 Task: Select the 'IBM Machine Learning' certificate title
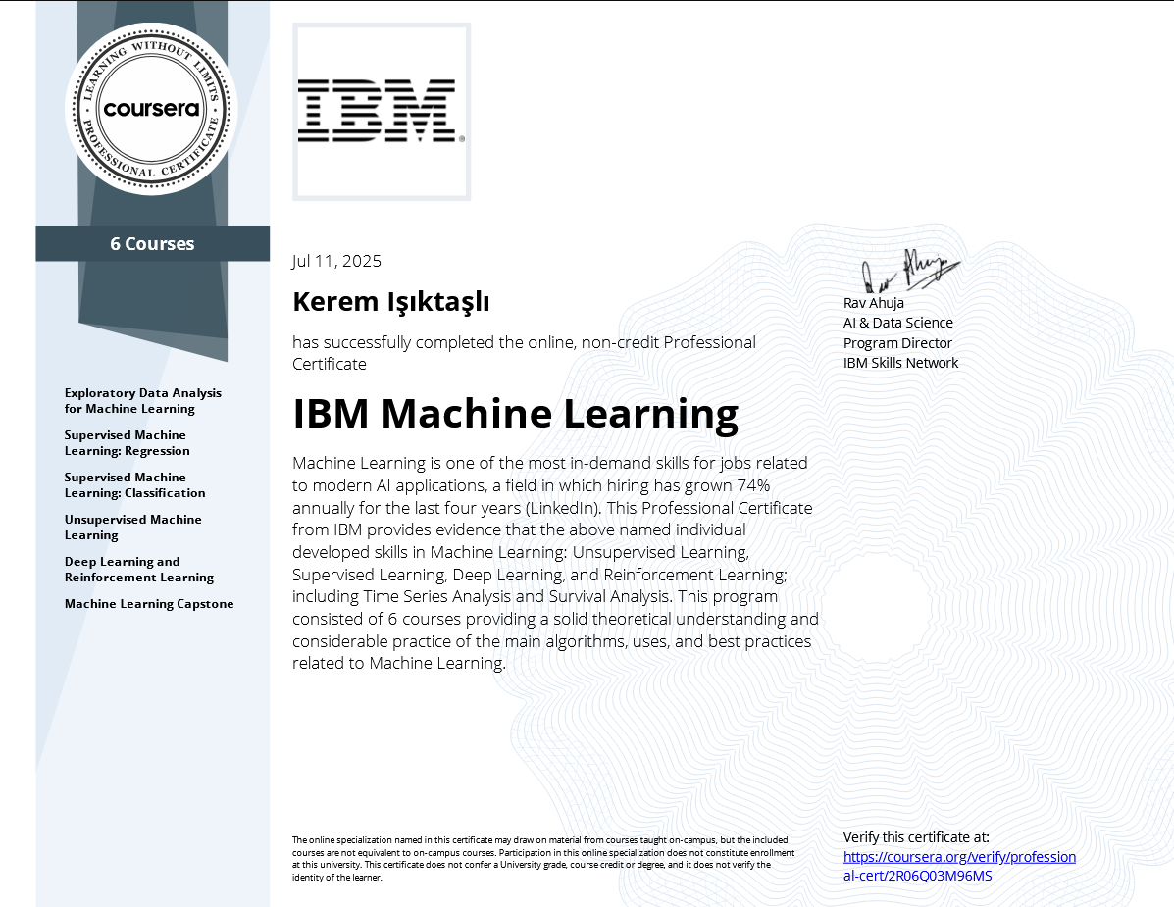(x=515, y=413)
